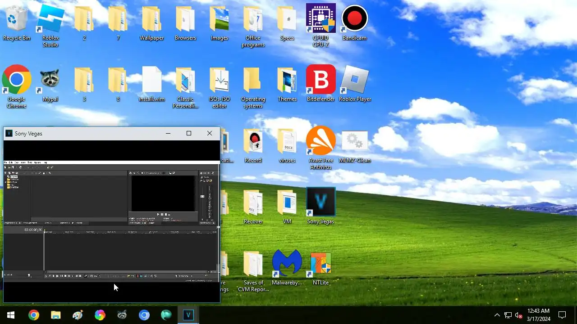Select the folder named 7
This screenshot has width=577, height=324.
(x=118, y=23)
